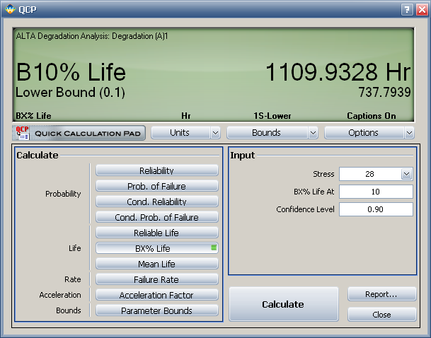
Task: Click the help question mark button
Action: pos(407,8)
